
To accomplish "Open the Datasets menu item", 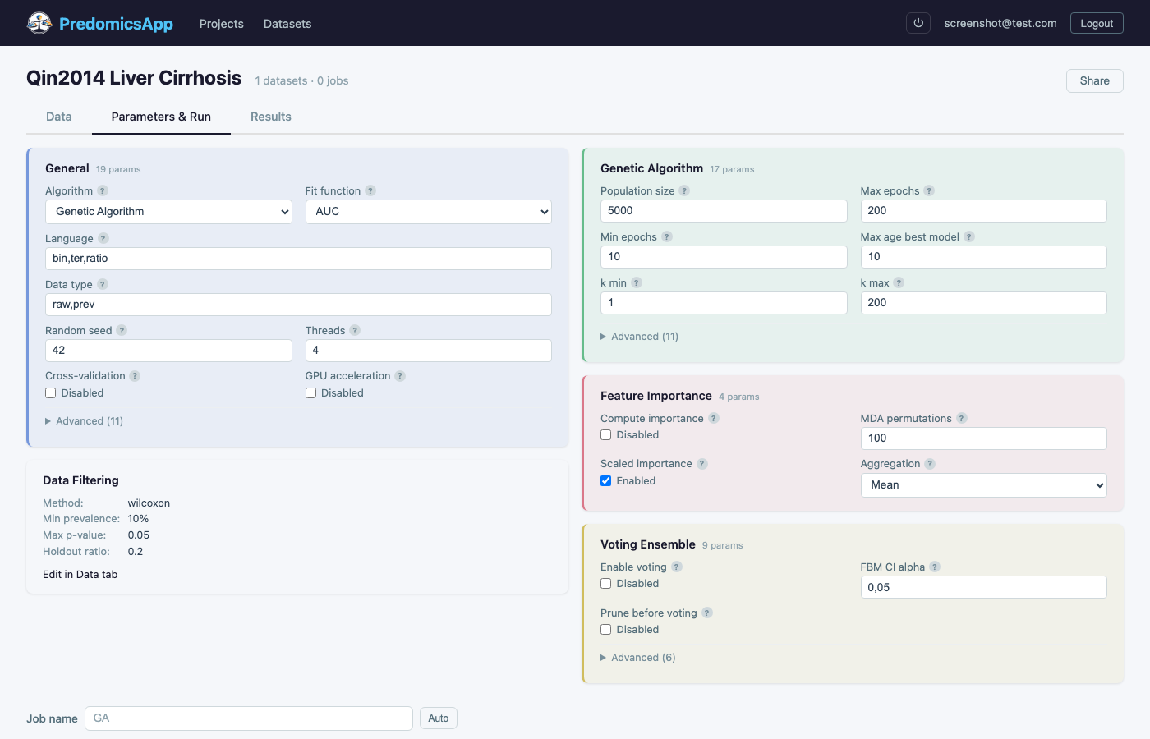I will (x=287, y=24).
